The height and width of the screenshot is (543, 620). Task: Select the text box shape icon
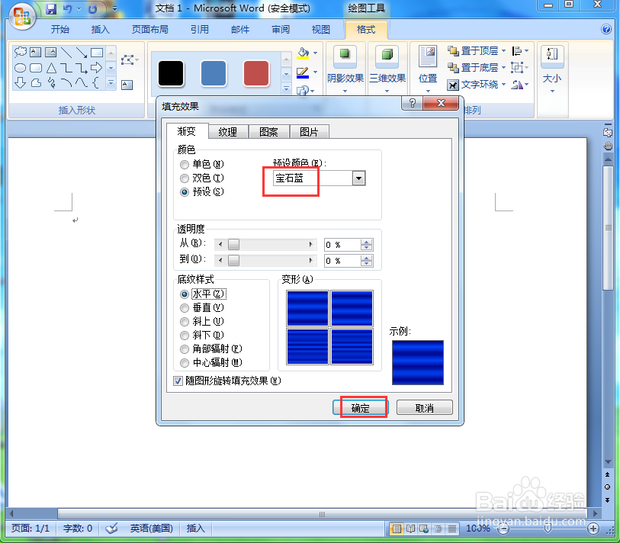click(36, 52)
